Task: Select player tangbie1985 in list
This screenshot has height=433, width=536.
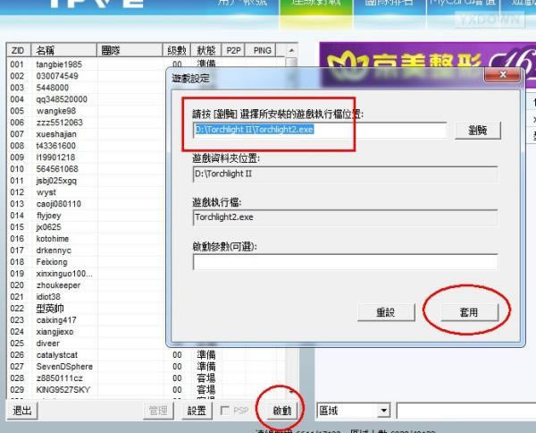Action: pos(58,64)
